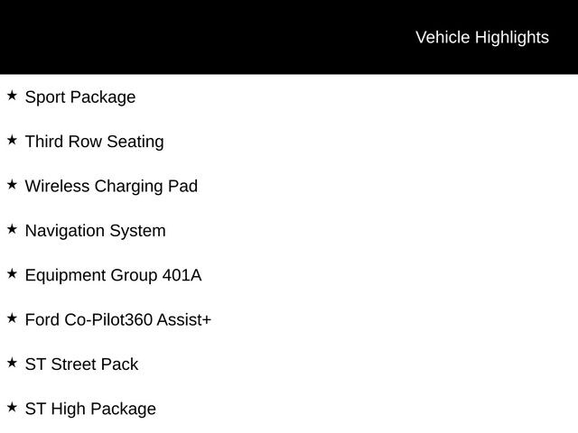Click the Vehicle Highlights header title

(481, 37)
